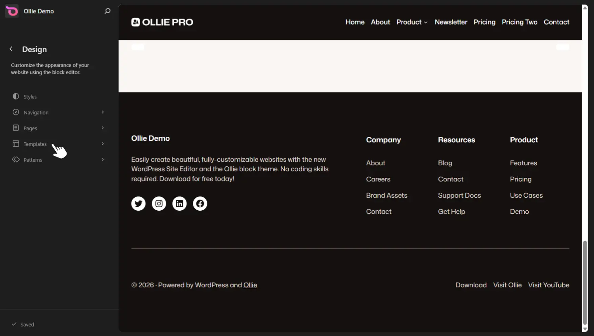
Task: Expand the Patterns chevron
Action: [103, 160]
